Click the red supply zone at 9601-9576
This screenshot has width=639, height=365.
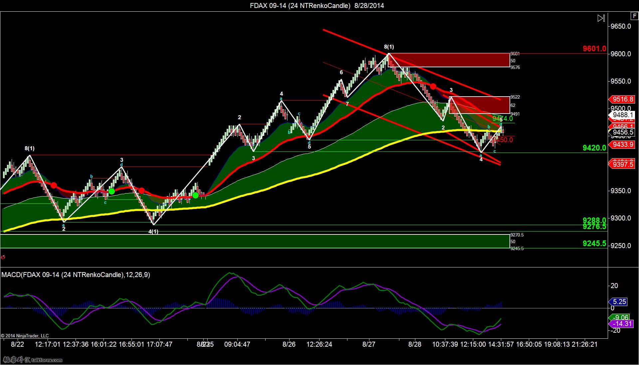coord(449,60)
